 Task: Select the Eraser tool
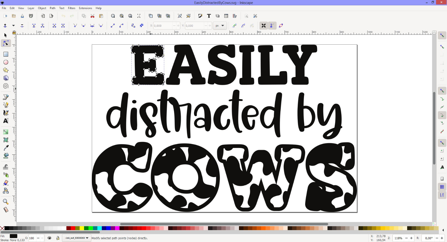click(x=6, y=183)
